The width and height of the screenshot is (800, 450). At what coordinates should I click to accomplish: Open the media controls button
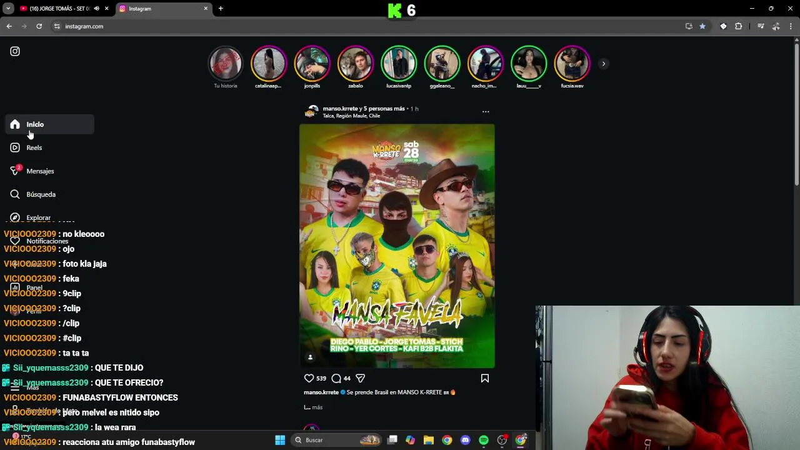761,26
